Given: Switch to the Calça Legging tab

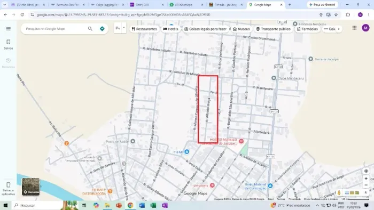Looking at the screenshot, I should point(107,5).
